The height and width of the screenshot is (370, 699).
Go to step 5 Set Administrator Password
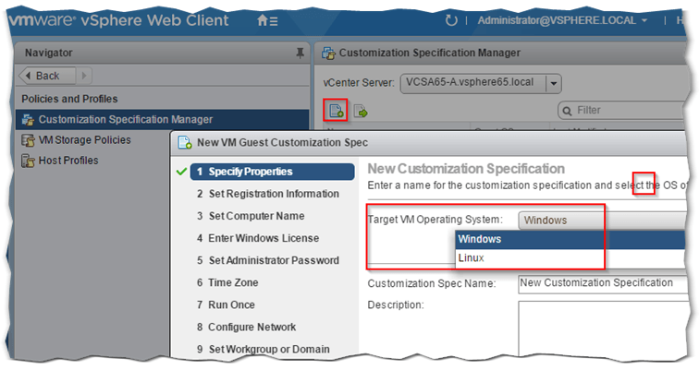click(268, 260)
